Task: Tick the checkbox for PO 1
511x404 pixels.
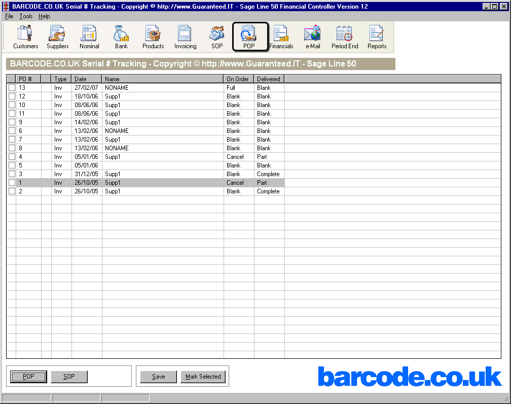Action: (12, 182)
